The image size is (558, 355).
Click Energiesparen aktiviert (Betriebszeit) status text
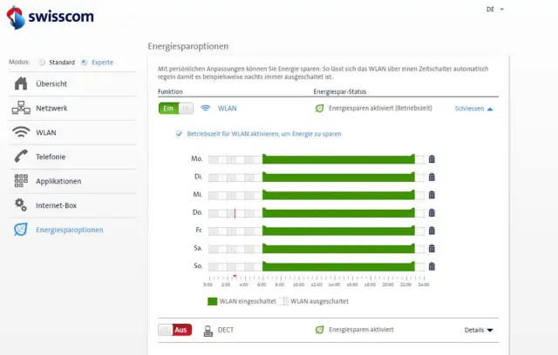point(380,108)
